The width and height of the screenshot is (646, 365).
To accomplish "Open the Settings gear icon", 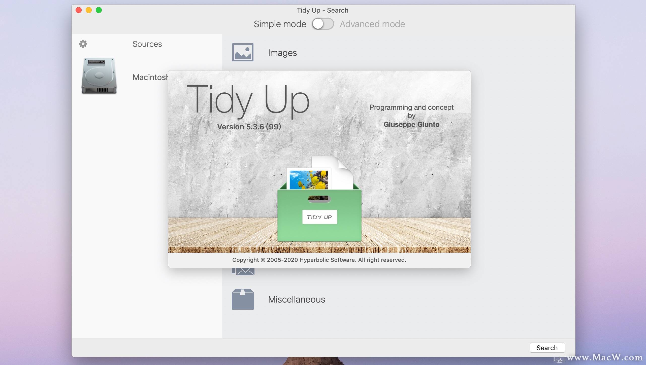I will pyautogui.click(x=83, y=44).
